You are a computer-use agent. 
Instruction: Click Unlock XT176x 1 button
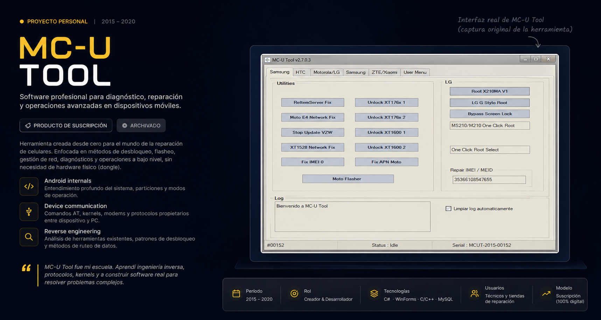(x=386, y=102)
